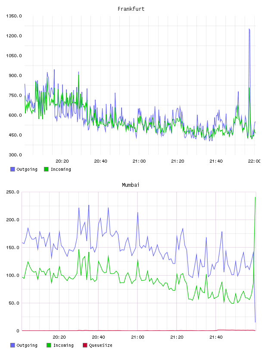
Task: Click the Mumbai chart title
Action: (x=131, y=185)
